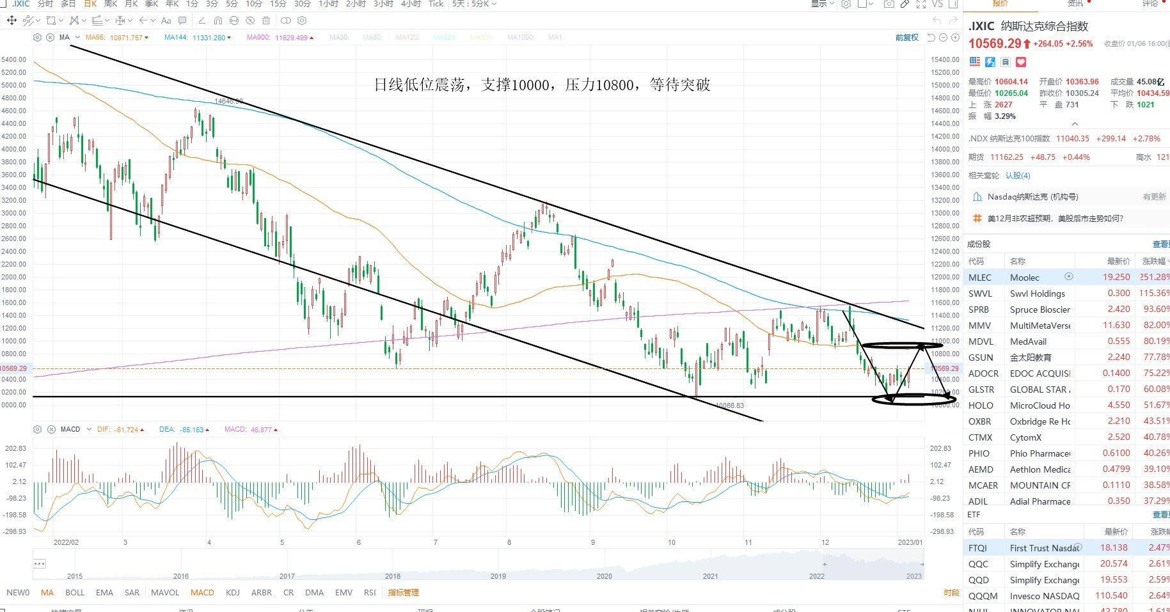This screenshot has height=612, width=1170.
Task: Click the fullscreen expand icon
Action: (921, 4)
